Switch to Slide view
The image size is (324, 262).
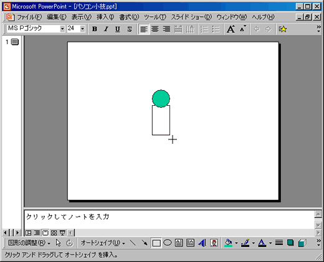(x=45, y=233)
